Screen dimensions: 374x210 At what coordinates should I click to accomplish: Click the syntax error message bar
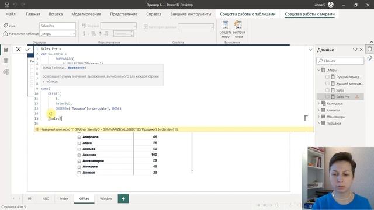pos(174,129)
